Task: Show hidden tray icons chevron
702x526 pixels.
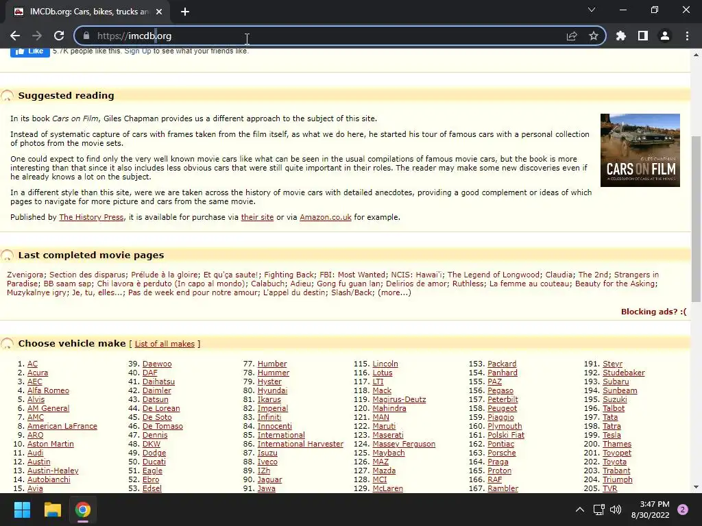Action: [580, 510]
